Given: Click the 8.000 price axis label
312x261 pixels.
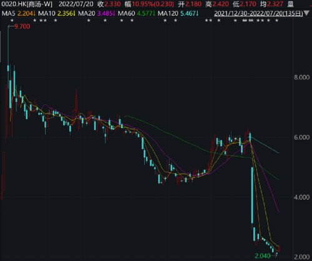Looking at the screenshot, I should [x=301, y=77].
